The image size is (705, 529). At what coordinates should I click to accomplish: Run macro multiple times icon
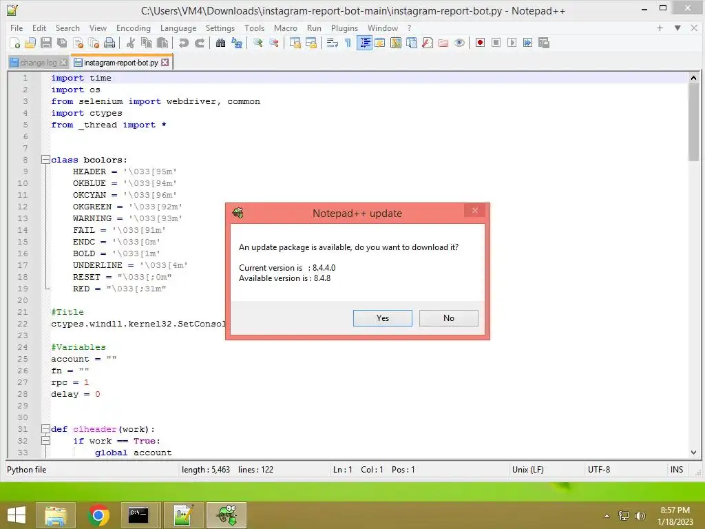[528, 43]
